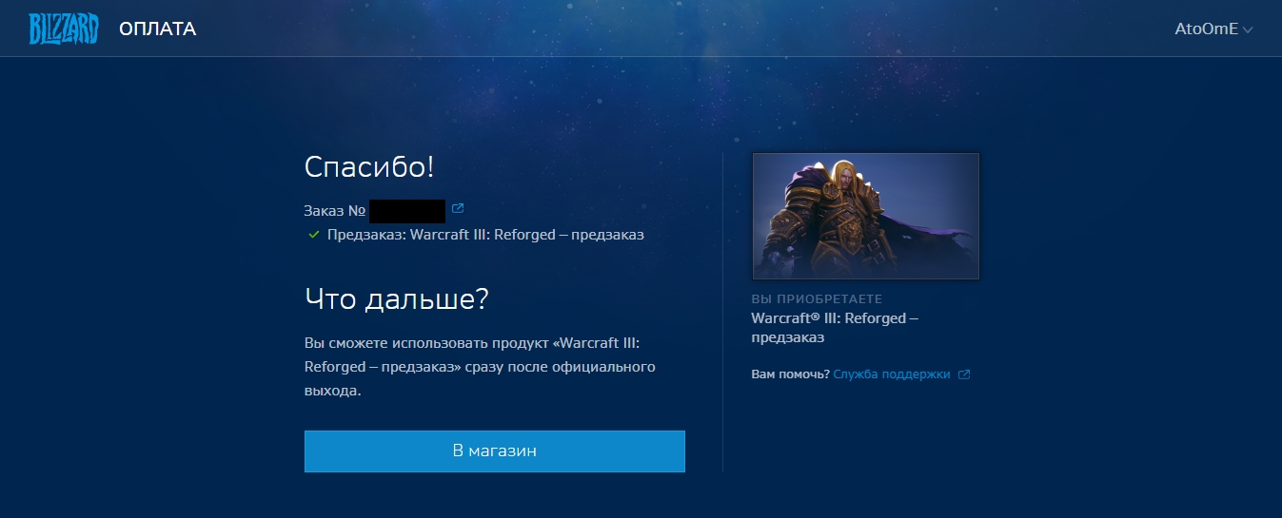The width and height of the screenshot is (1282, 518).
Task: Click the Заказ № label
Action: [335, 209]
